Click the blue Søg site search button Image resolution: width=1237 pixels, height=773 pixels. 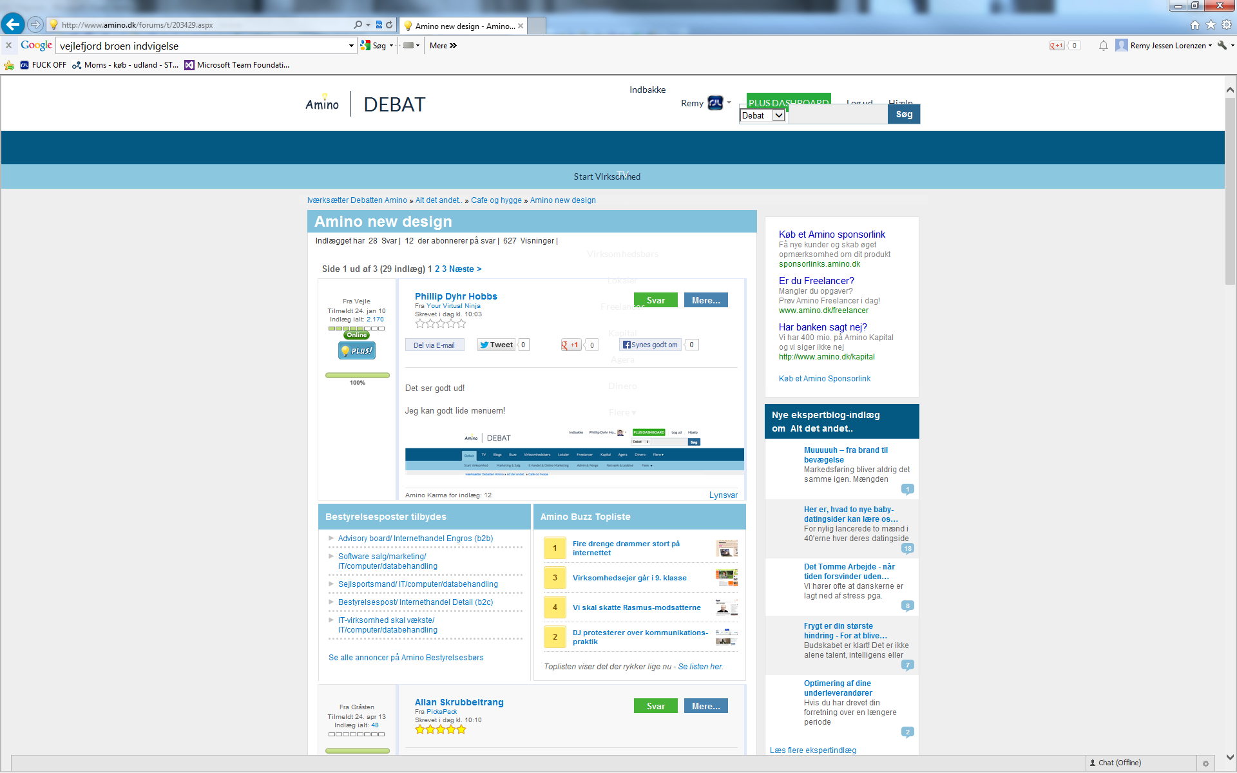coord(904,114)
